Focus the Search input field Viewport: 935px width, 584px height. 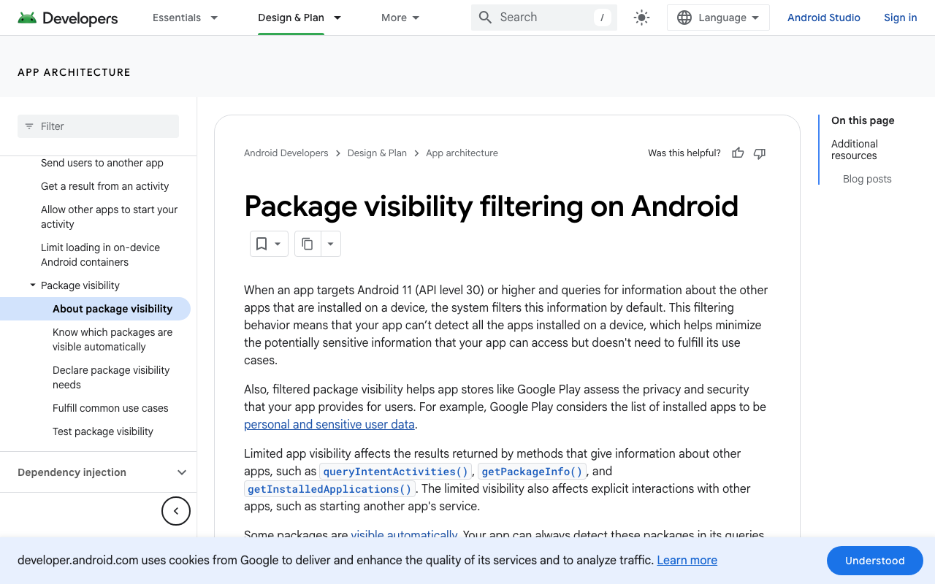point(544,18)
